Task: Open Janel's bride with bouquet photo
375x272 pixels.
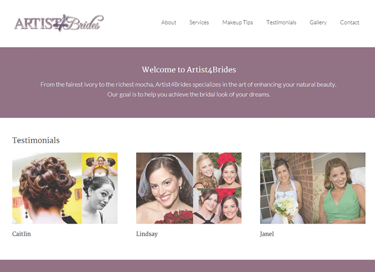Action: 287,188
